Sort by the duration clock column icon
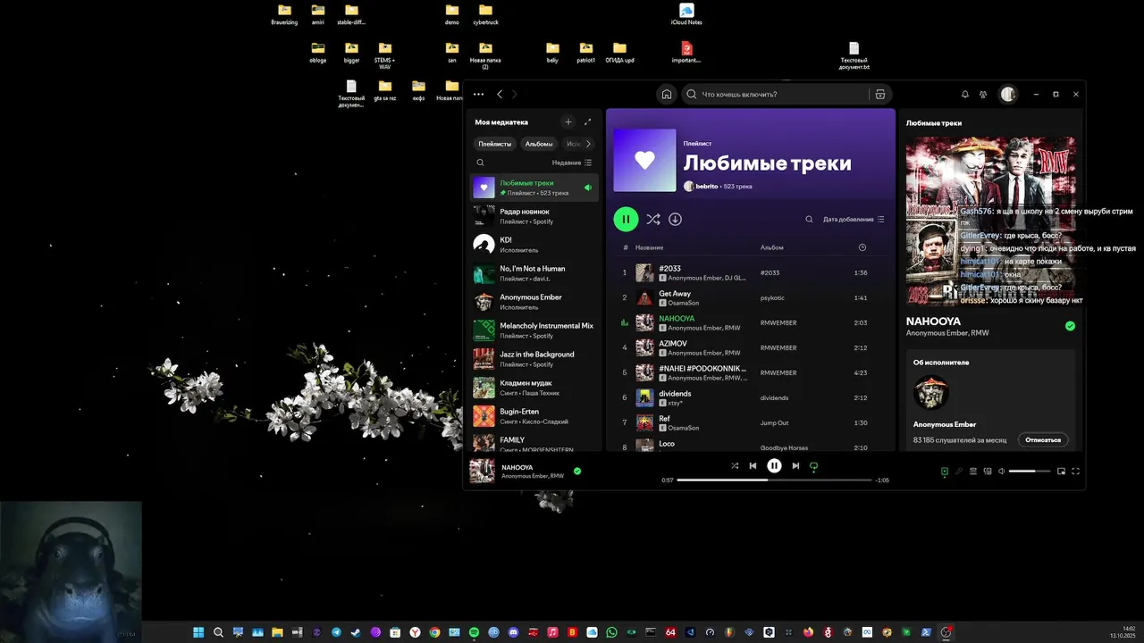The height and width of the screenshot is (643, 1144). [862, 247]
